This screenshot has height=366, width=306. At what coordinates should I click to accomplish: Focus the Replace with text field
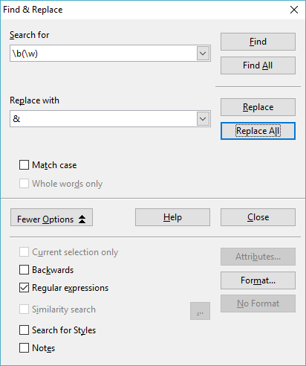pos(103,119)
